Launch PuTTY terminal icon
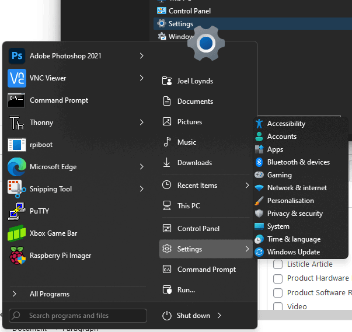Image resolution: width=352 pixels, height=332 pixels. (x=17, y=211)
